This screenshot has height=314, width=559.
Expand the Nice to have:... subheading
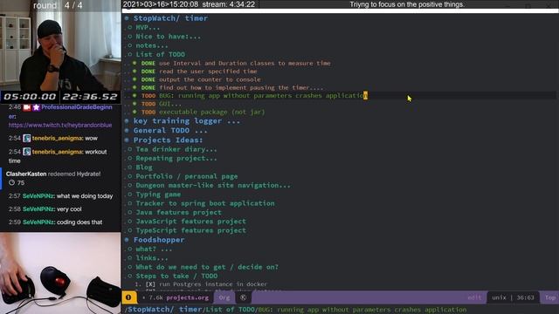click(x=168, y=37)
